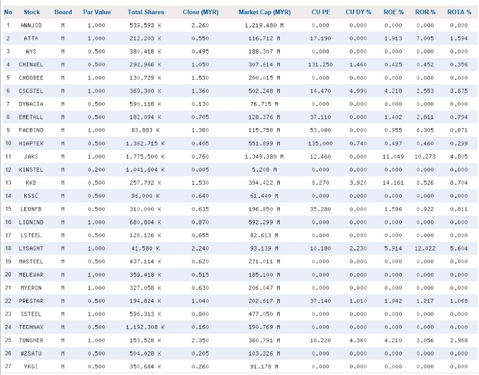Image resolution: width=479 pixels, height=375 pixels.
Task: Select the LSTEEL stock name
Action: [x=31, y=236]
